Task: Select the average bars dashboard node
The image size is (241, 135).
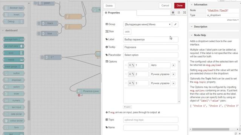Action: [14, 39]
